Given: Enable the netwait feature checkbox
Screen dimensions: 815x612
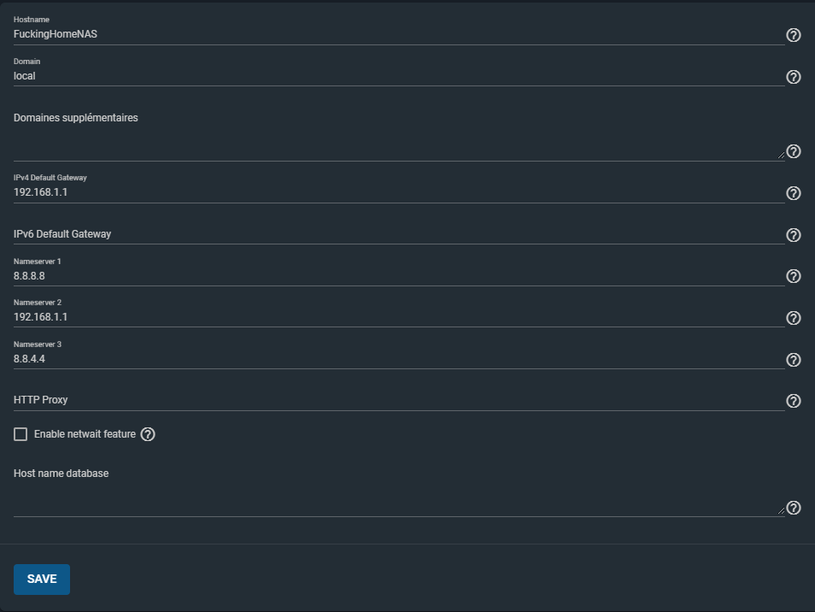Looking at the screenshot, I should click(21, 434).
